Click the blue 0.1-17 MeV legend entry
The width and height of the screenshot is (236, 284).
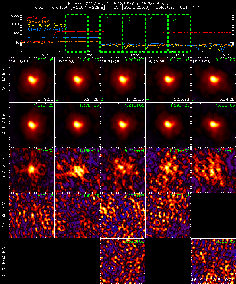[47, 29]
